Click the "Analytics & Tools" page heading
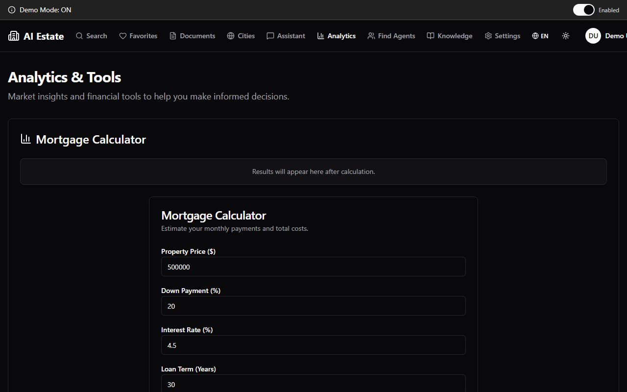Viewport: 627px width, 392px height. 65,77
